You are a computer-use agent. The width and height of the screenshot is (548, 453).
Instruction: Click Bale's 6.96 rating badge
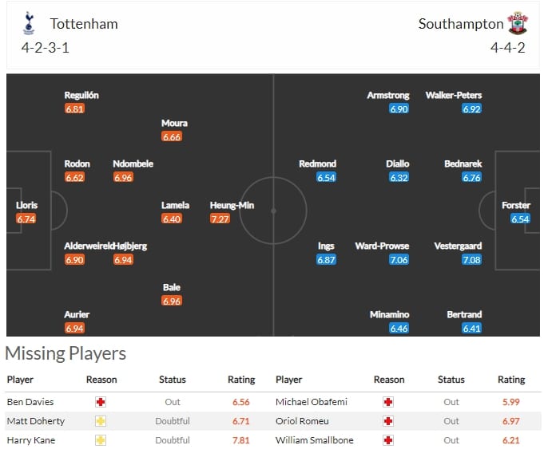(x=172, y=301)
